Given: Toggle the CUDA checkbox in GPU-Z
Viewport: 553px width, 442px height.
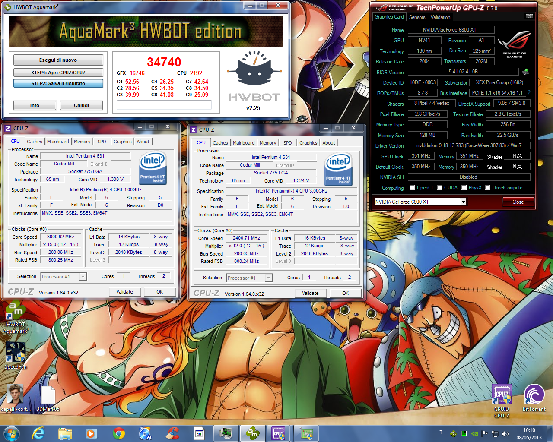Looking at the screenshot, I should 440,188.
